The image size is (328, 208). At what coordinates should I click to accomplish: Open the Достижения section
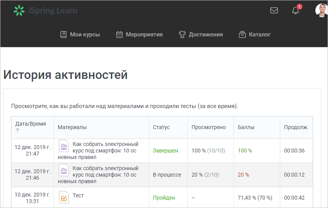(206, 34)
